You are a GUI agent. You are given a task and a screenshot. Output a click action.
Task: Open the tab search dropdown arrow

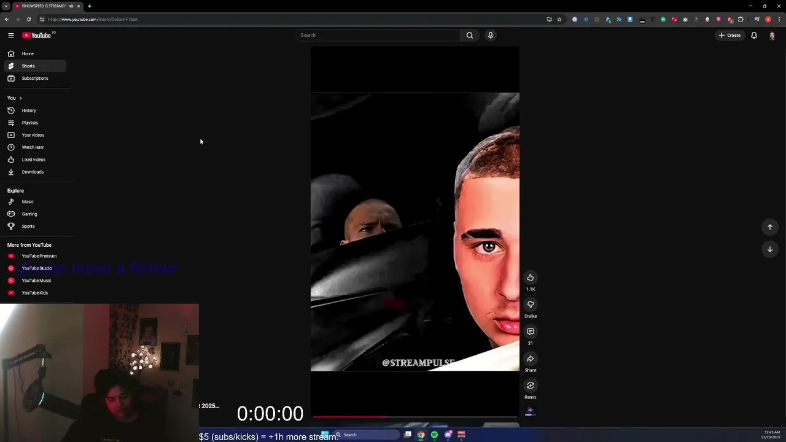tap(6, 6)
